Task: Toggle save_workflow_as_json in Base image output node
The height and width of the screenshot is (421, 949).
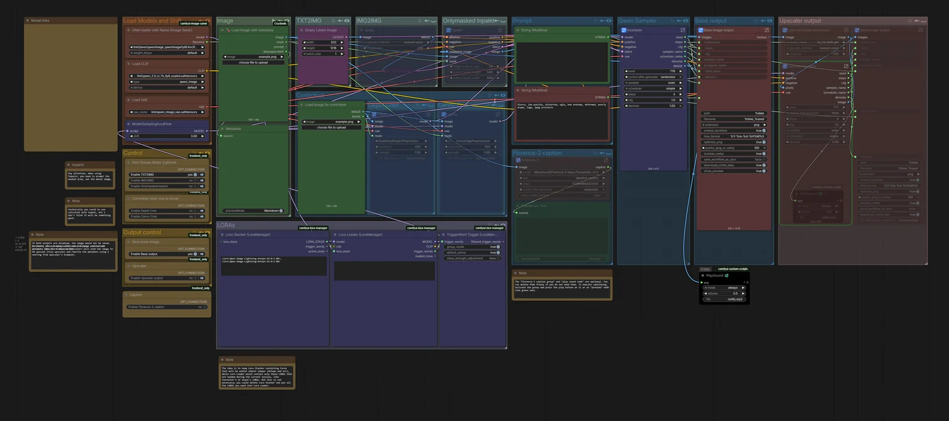Action: click(764, 159)
